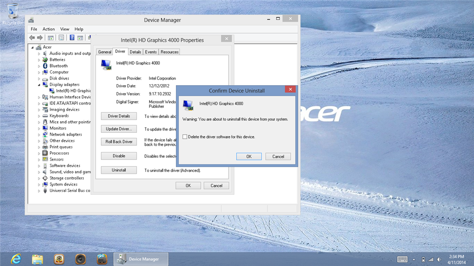Expand the Keyboards node
This screenshot has height=266, width=474.
[39, 116]
